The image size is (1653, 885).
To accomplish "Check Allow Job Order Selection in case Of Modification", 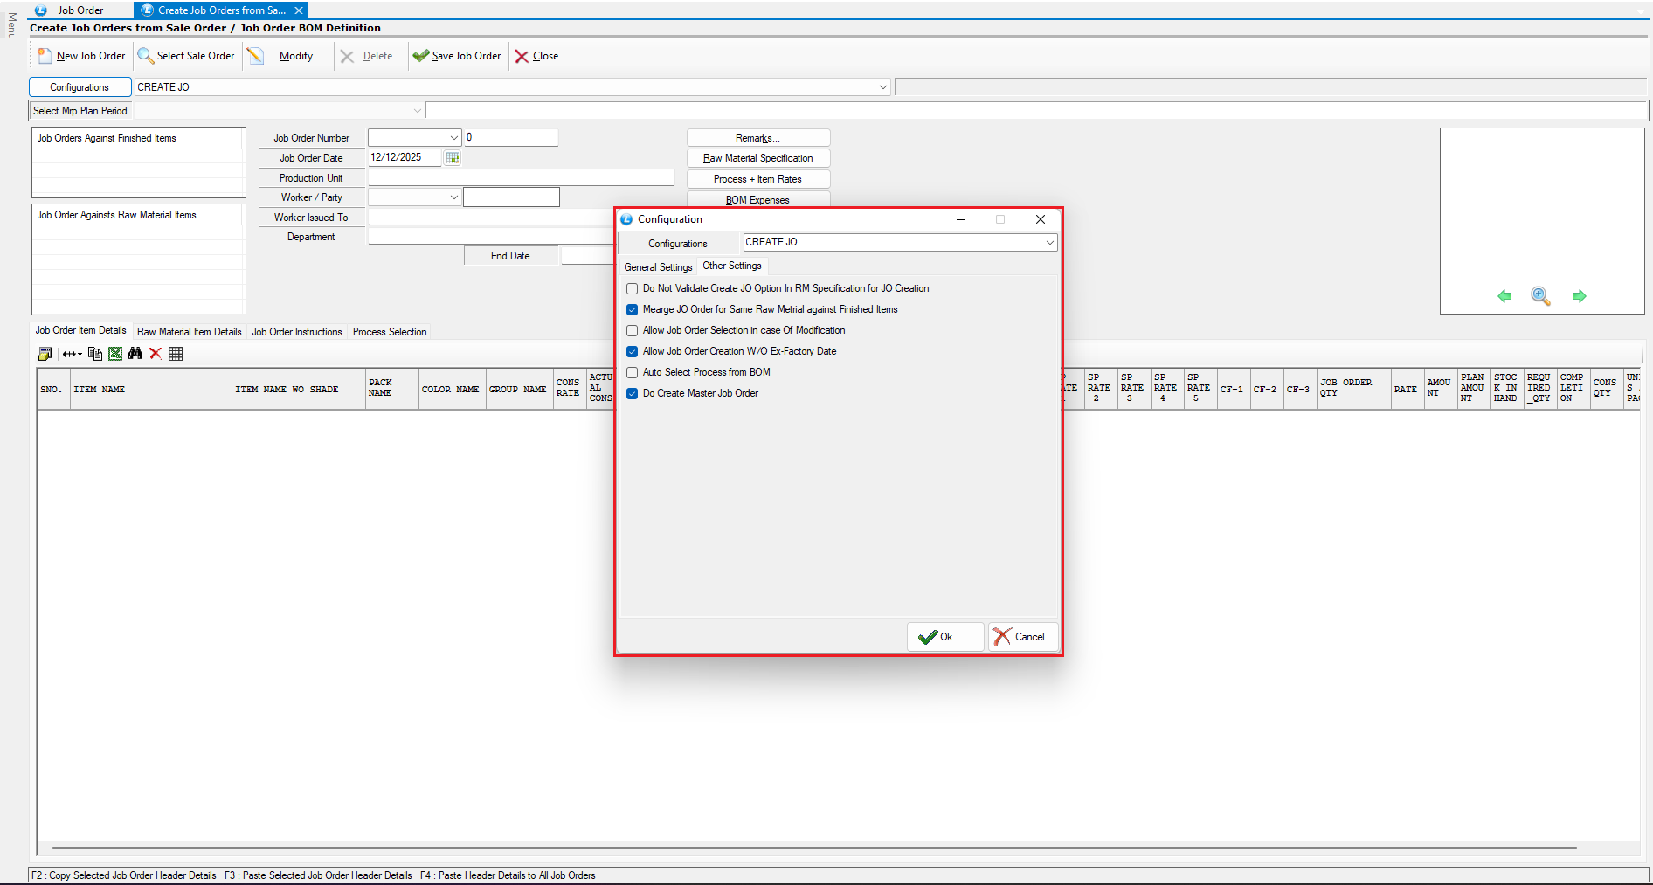I will [x=633, y=331].
